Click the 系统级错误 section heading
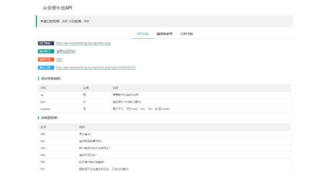331x172 pixels. tap(50, 118)
